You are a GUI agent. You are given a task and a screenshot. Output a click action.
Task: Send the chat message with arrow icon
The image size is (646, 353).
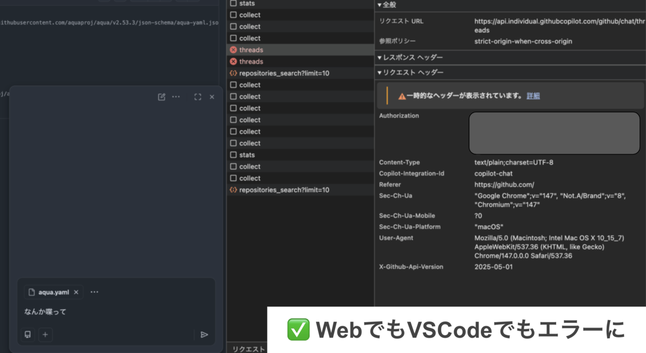tap(204, 335)
